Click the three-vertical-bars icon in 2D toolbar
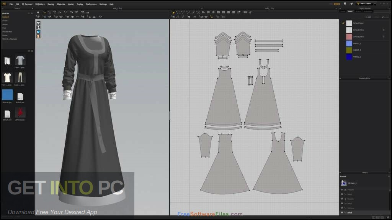 pos(245,12)
